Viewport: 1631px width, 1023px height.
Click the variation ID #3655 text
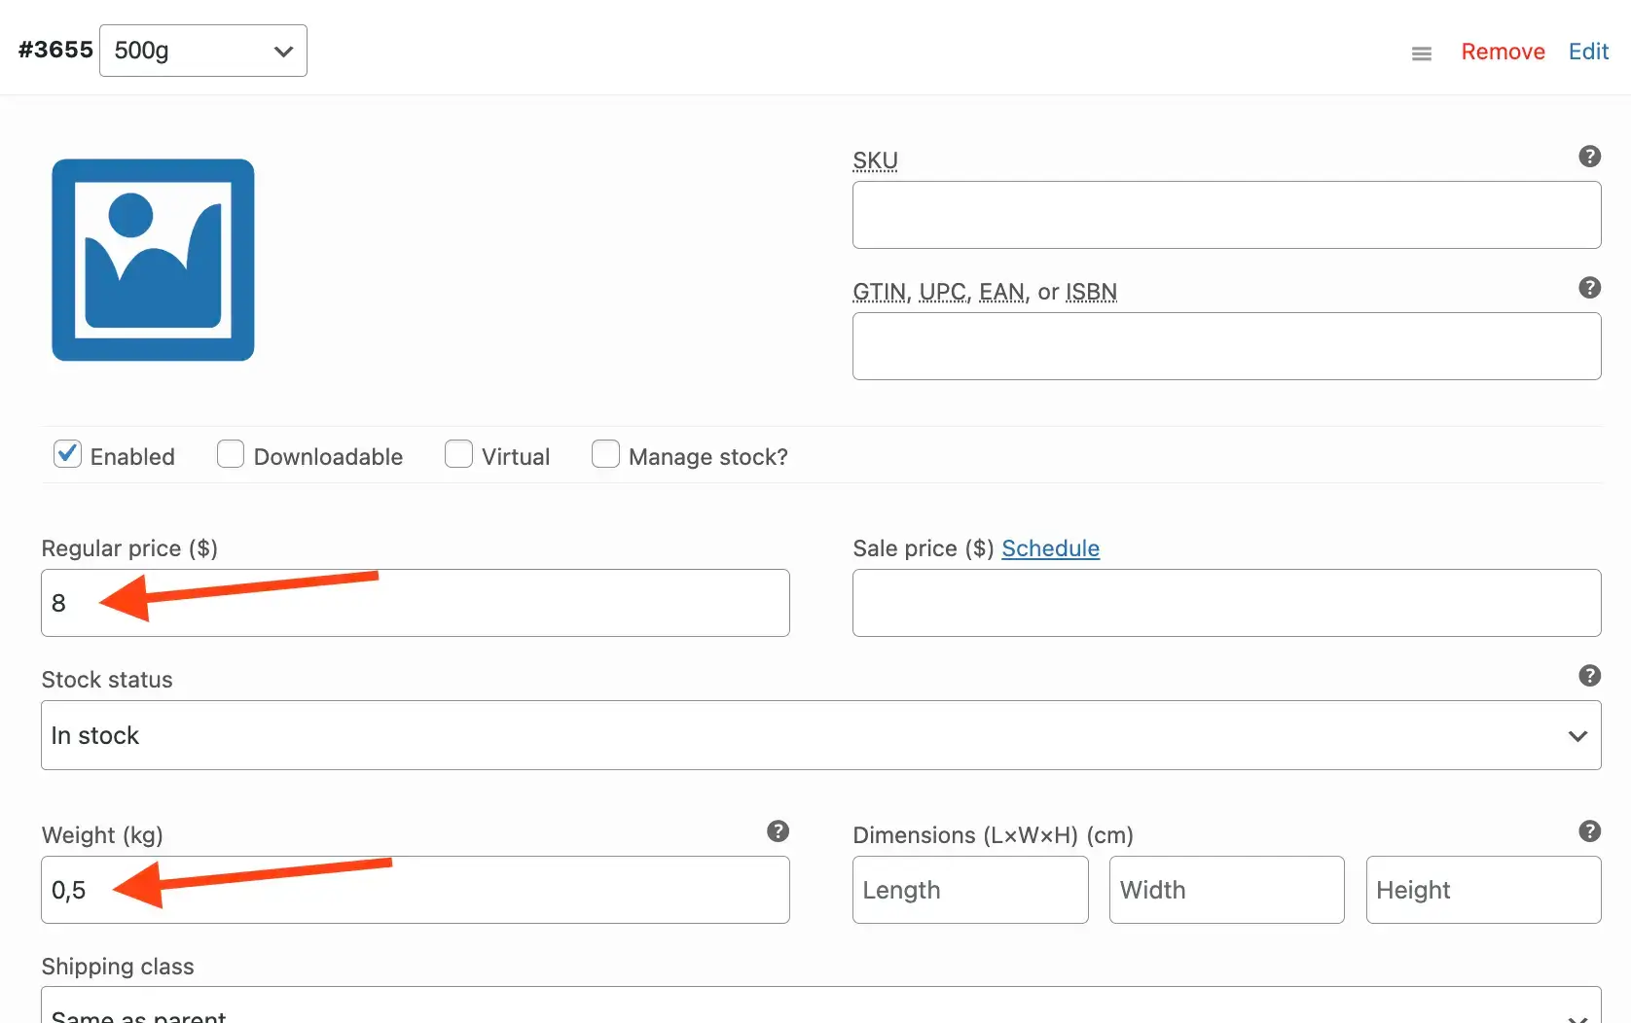click(55, 50)
